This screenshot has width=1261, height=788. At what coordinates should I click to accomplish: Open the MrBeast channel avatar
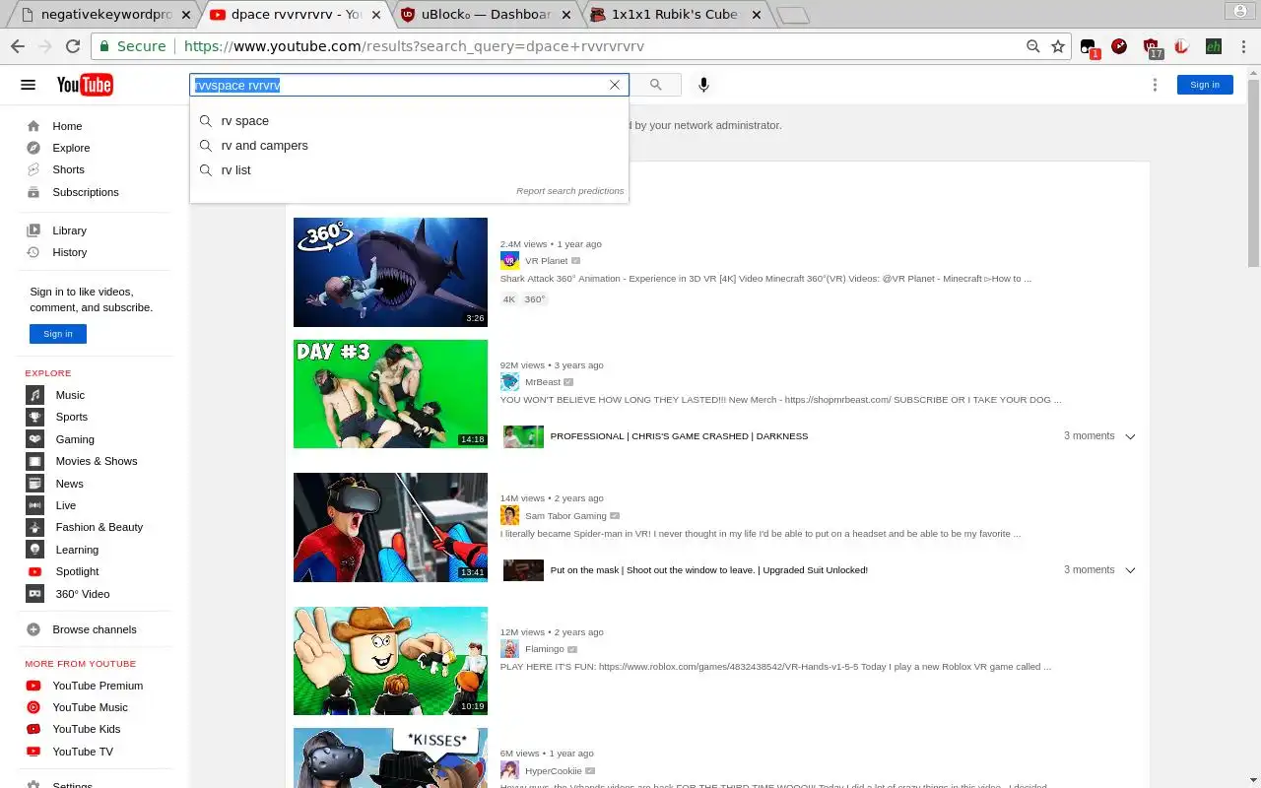click(x=509, y=382)
